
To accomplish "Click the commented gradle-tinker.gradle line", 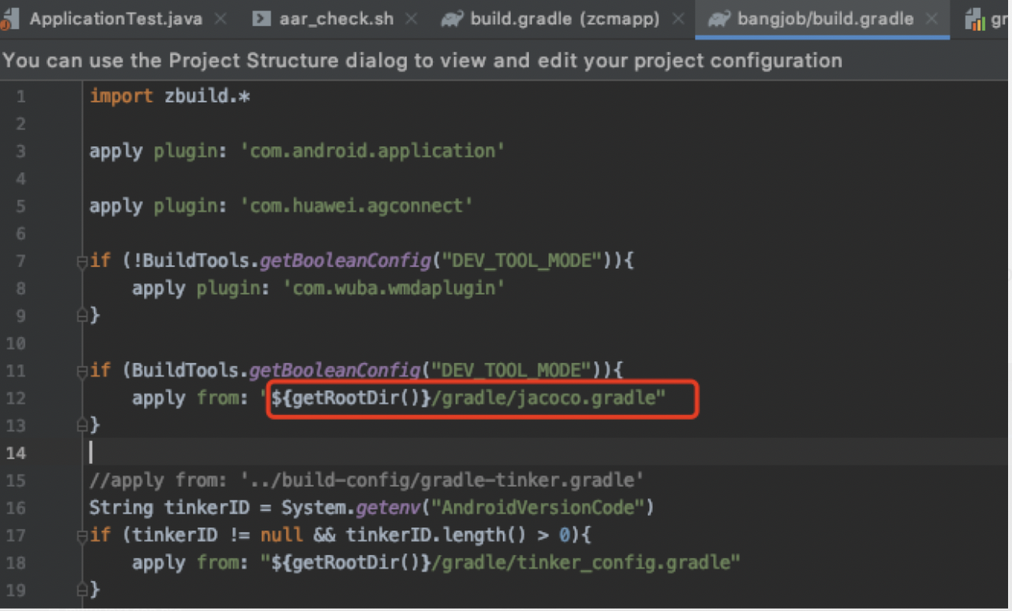I will pos(366,480).
